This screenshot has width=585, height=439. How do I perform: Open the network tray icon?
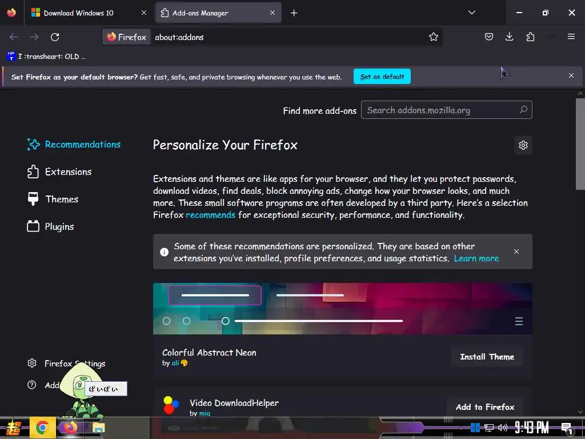(x=489, y=428)
